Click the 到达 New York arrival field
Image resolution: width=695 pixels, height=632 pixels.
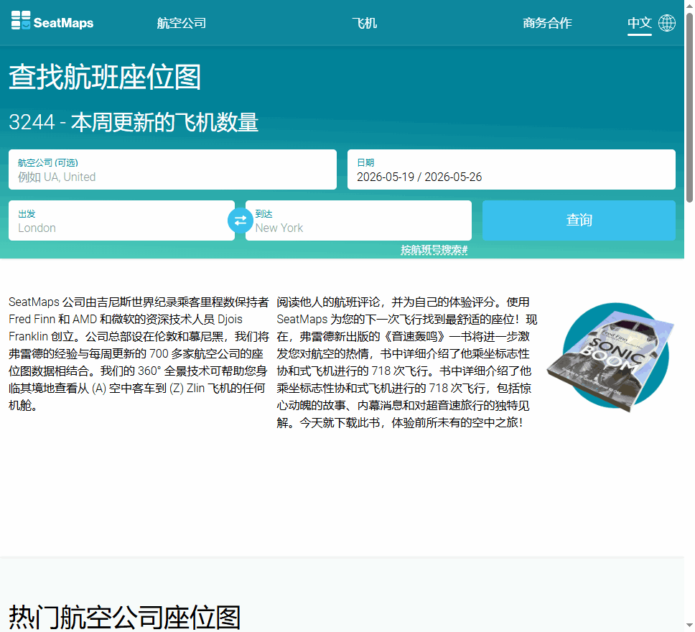(358, 220)
